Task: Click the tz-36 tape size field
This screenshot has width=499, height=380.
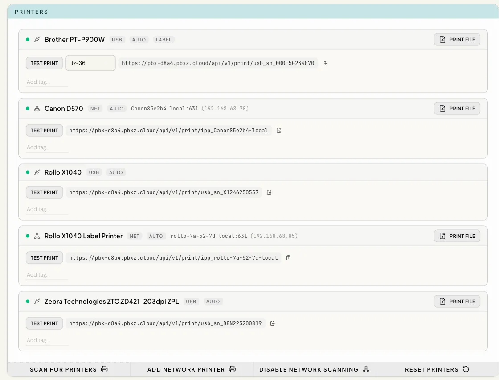Action: pyautogui.click(x=90, y=63)
